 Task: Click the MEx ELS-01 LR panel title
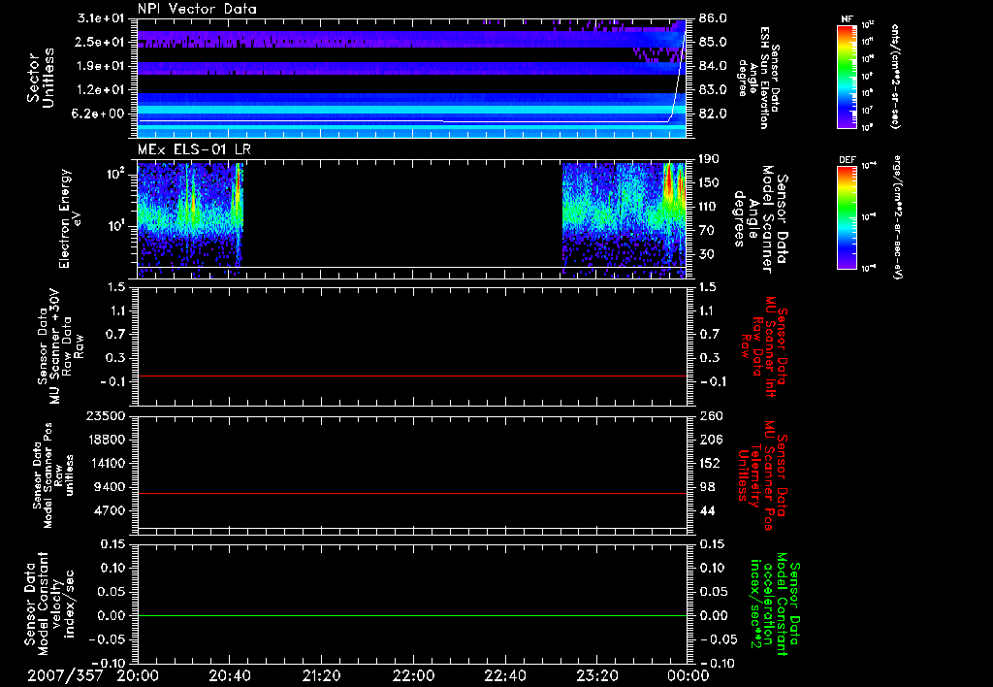click(x=196, y=147)
